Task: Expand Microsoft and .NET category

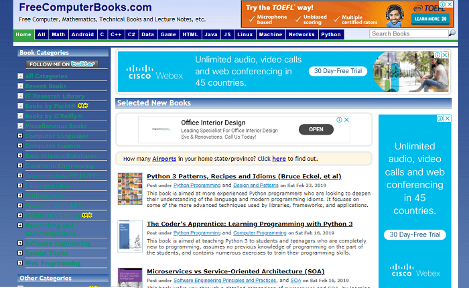Action: [x=20, y=206]
